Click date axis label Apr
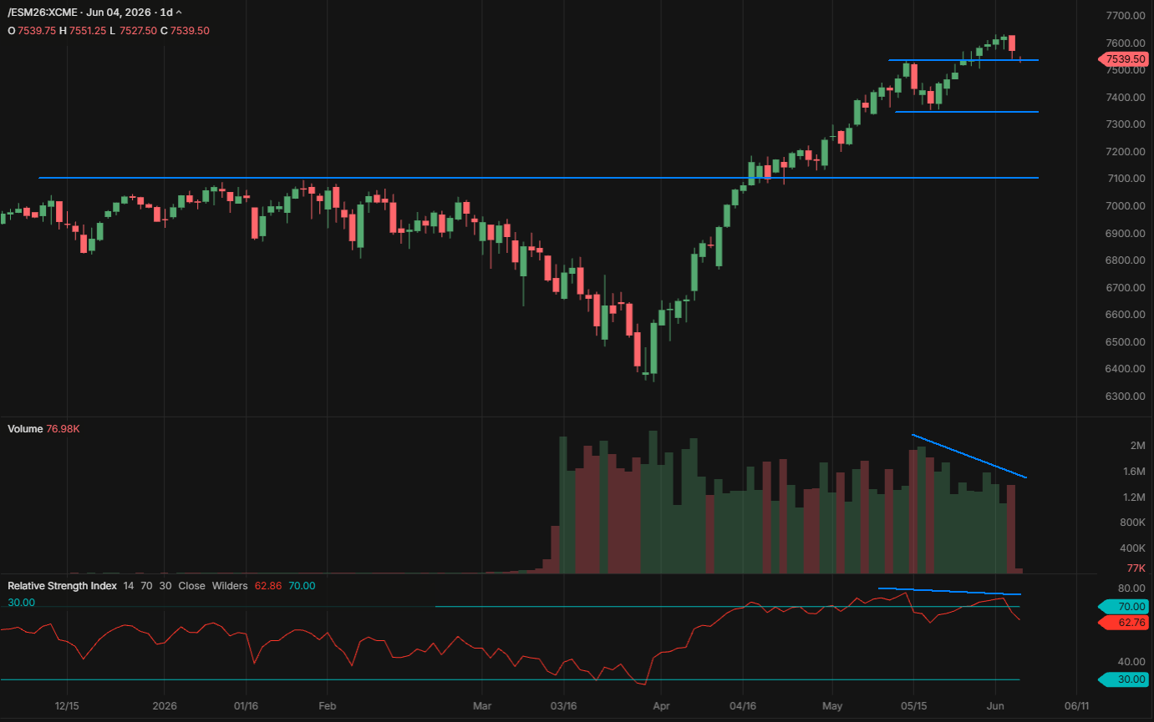 tap(660, 706)
